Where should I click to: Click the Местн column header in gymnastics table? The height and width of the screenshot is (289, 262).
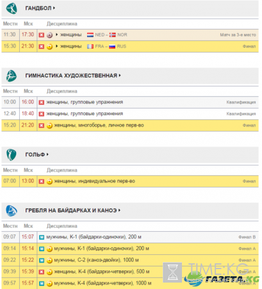tap(10, 91)
